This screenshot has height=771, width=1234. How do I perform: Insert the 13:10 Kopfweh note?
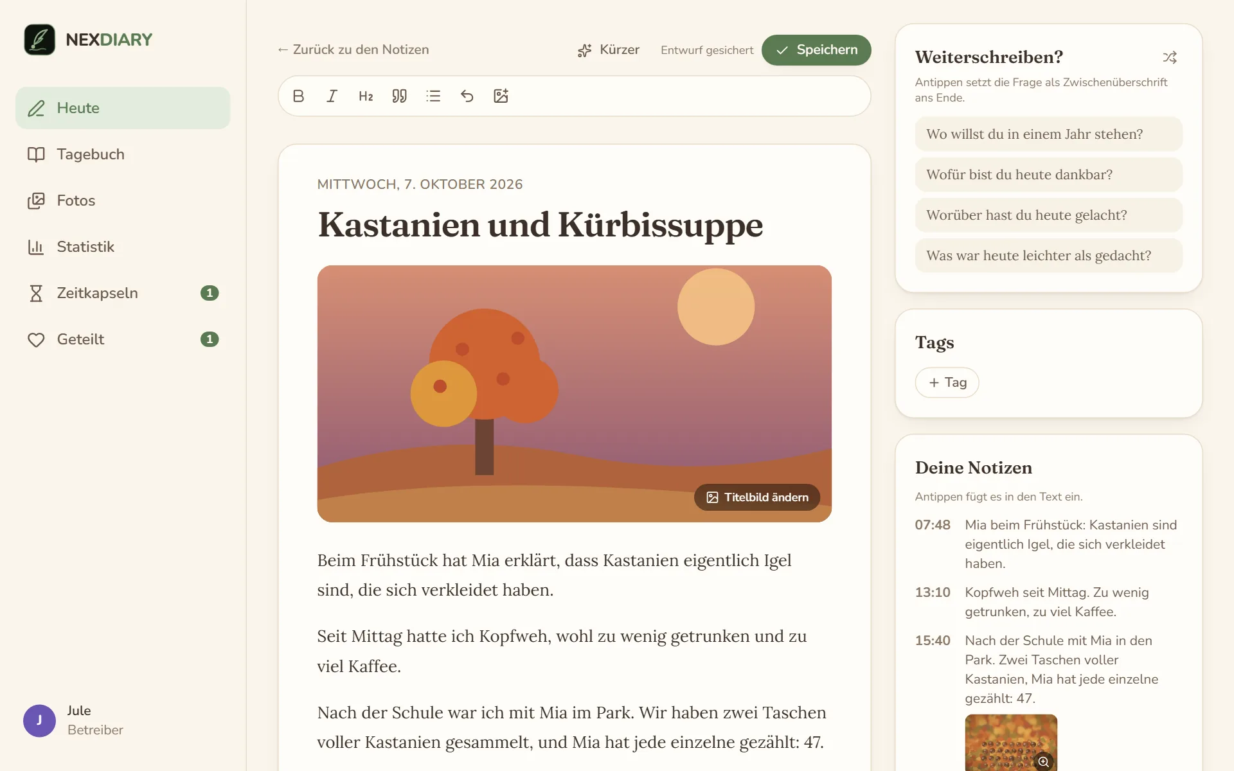tap(1048, 602)
